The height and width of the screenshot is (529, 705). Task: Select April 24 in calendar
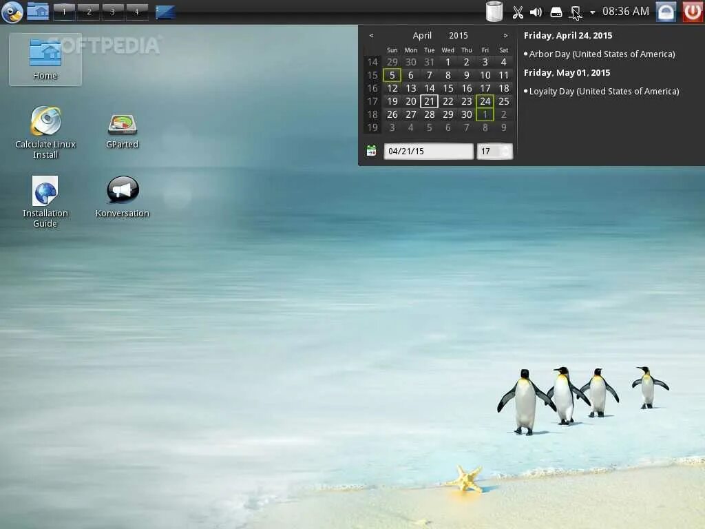(485, 101)
